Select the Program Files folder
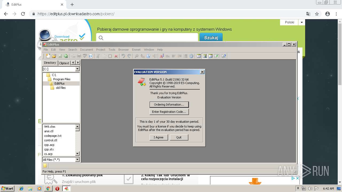 tap(62, 79)
